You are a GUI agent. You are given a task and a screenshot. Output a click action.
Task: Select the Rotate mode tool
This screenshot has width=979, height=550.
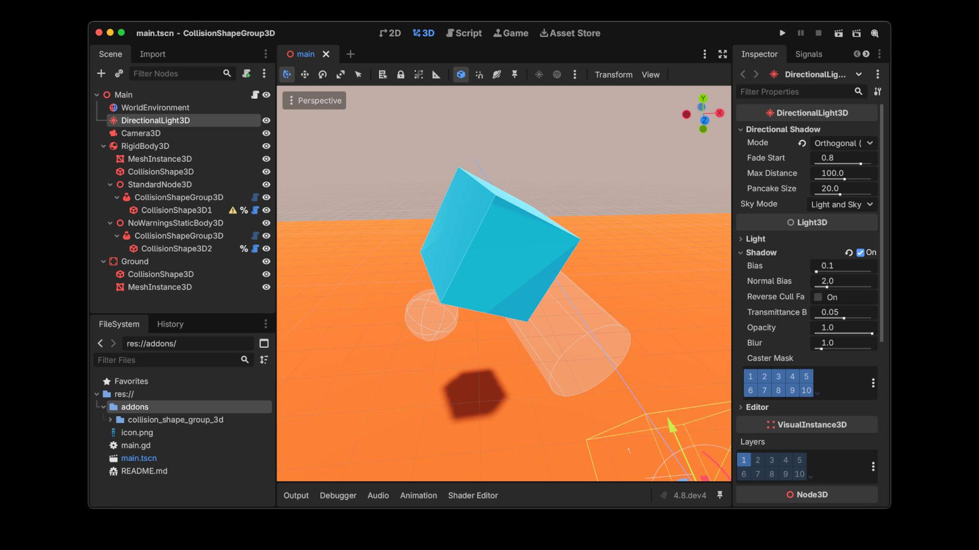tap(322, 74)
